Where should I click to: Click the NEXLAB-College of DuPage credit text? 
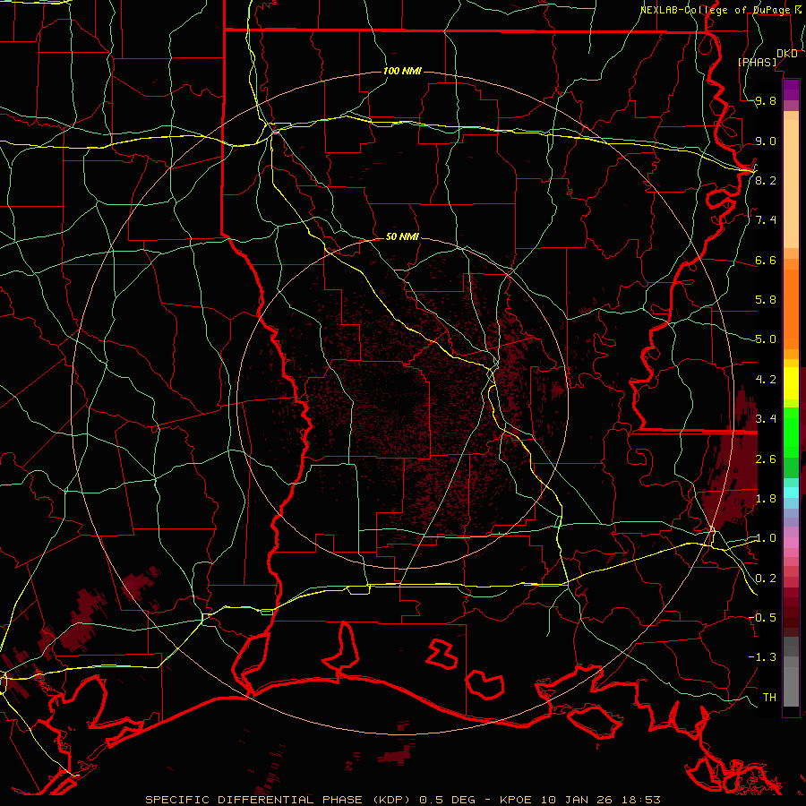pyautogui.click(x=716, y=10)
